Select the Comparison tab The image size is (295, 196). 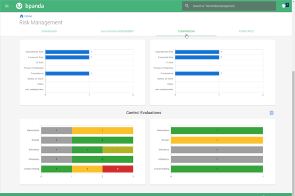click(186, 31)
